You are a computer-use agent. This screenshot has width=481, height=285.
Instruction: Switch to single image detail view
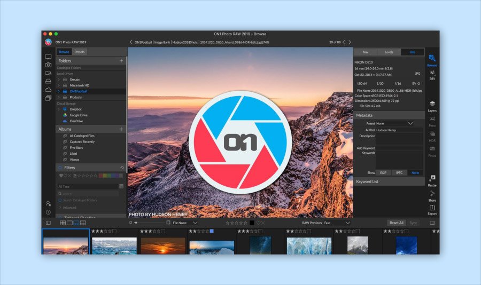pyautogui.click(x=69, y=223)
